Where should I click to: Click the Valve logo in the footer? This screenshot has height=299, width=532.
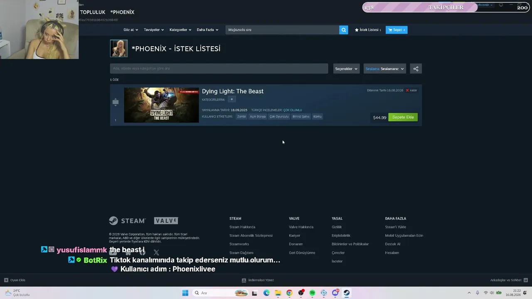[x=166, y=221]
